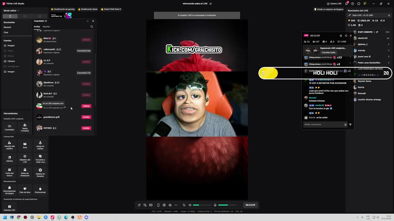The image size is (394, 221).
Task: Open Grand Theft Auto V tag
Action: click(x=111, y=9)
